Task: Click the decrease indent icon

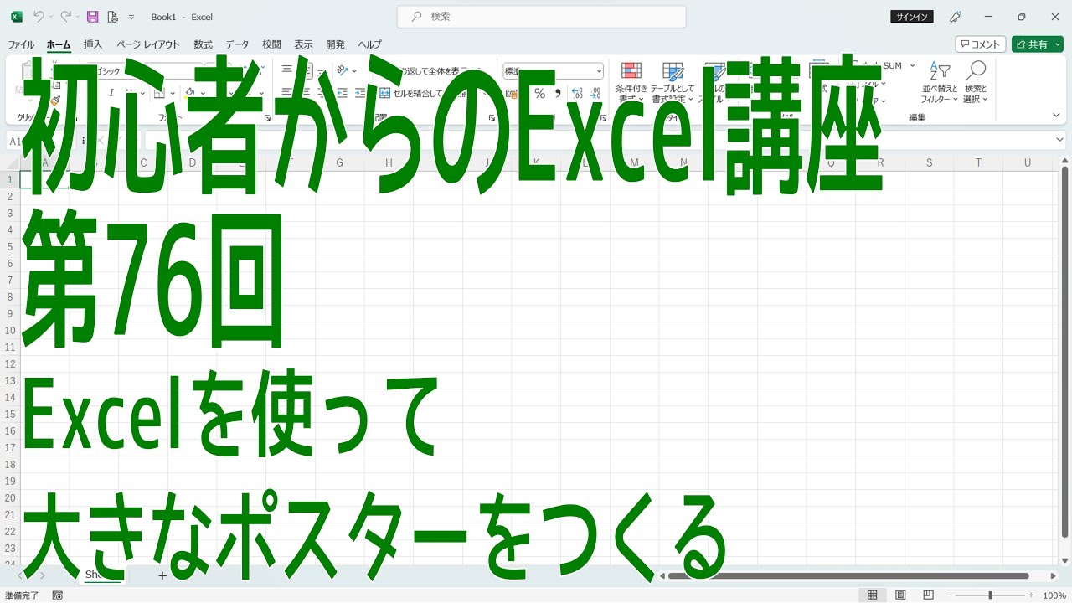Action: (343, 93)
